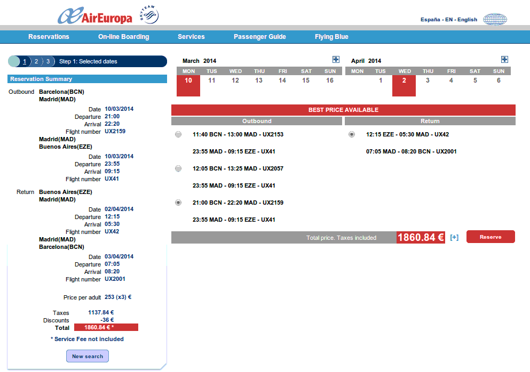Image resolution: width=530 pixels, height=372 pixels.
Task: Select April 1 in calendar
Action: point(380,80)
